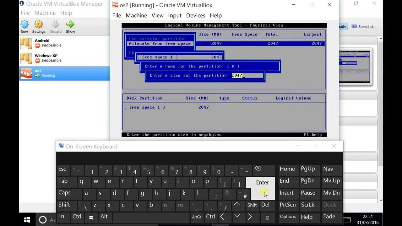Screen dimensions: 402x226
Task: Click the Cortana circle icon on taskbar
Action: [x=43, y=220]
